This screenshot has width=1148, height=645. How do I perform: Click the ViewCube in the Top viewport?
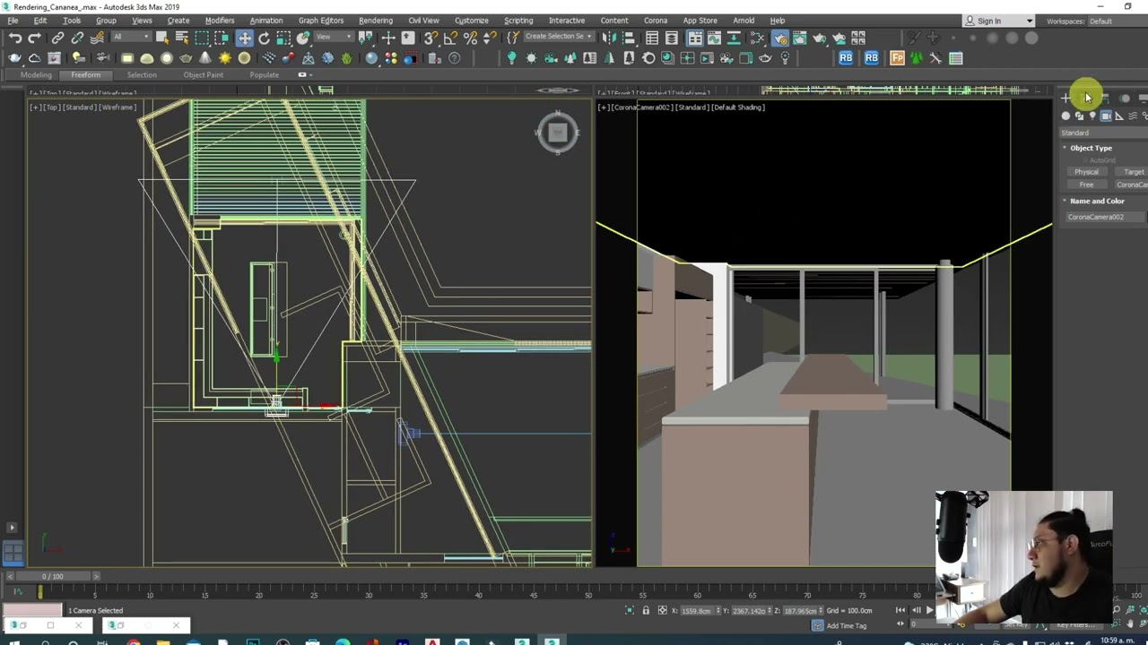click(x=557, y=133)
